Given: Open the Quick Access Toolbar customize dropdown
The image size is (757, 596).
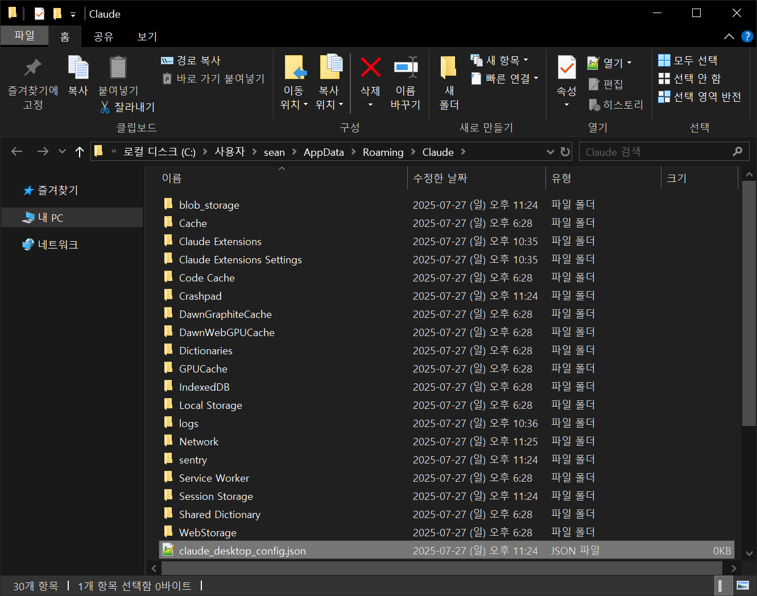Looking at the screenshot, I should pyautogui.click(x=73, y=14).
